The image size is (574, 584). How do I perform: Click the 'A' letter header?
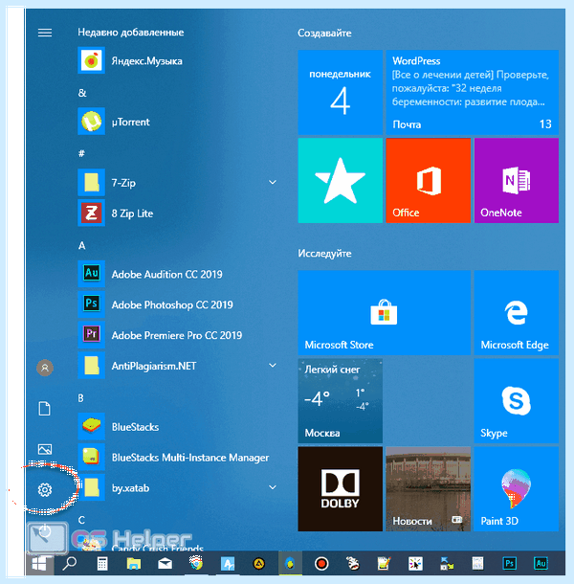coord(82,246)
